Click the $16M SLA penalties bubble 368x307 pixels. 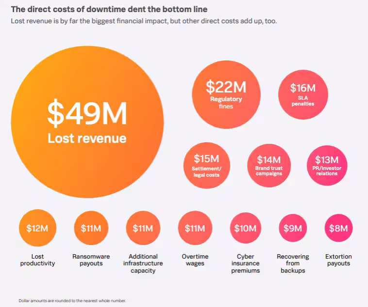302,94
